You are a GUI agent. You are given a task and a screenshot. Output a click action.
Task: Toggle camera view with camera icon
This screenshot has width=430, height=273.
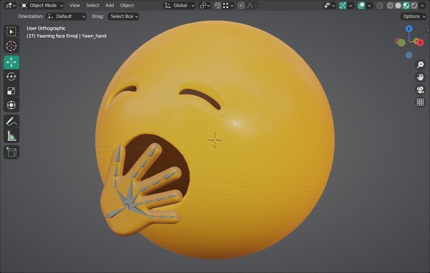(420, 89)
